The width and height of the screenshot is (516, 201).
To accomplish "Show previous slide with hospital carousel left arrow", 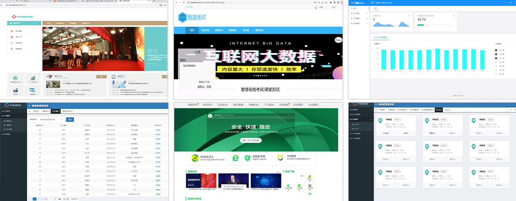I will click(x=150, y=51).
